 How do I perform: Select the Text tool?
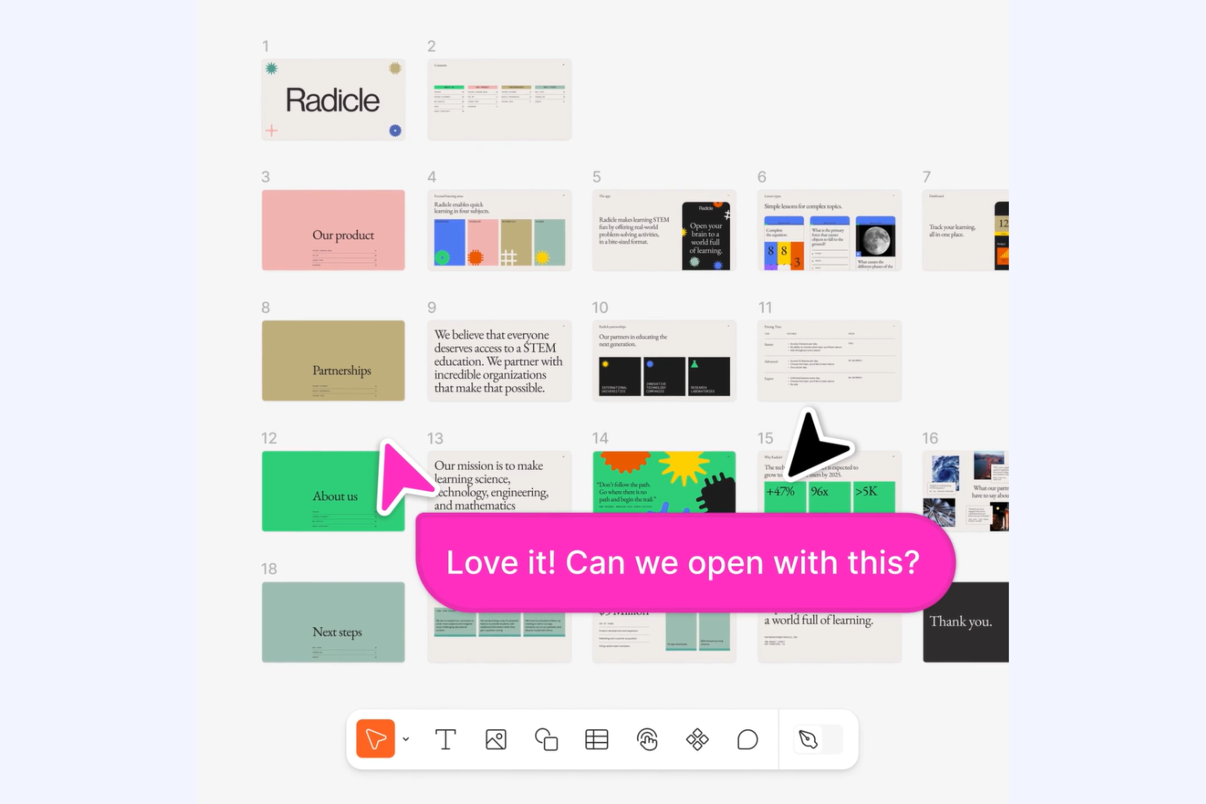coord(445,740)
